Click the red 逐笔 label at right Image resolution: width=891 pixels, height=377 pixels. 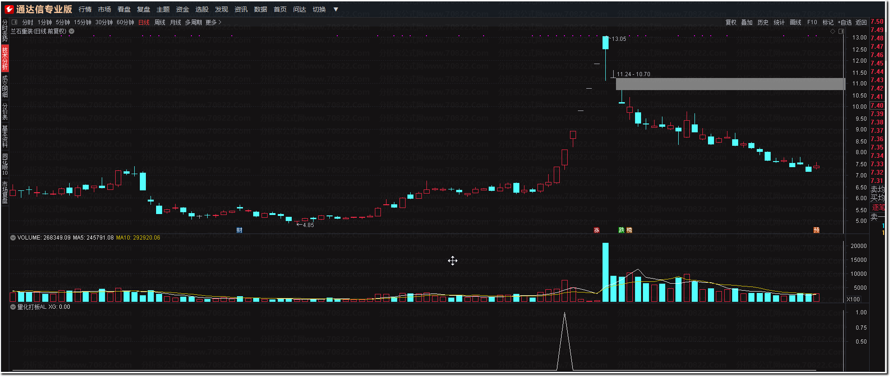click(x=878, y=208)
